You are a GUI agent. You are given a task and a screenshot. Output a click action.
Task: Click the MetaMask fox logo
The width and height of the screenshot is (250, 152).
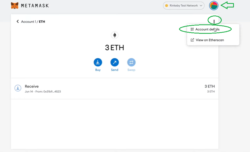click(x=14, y=6)
